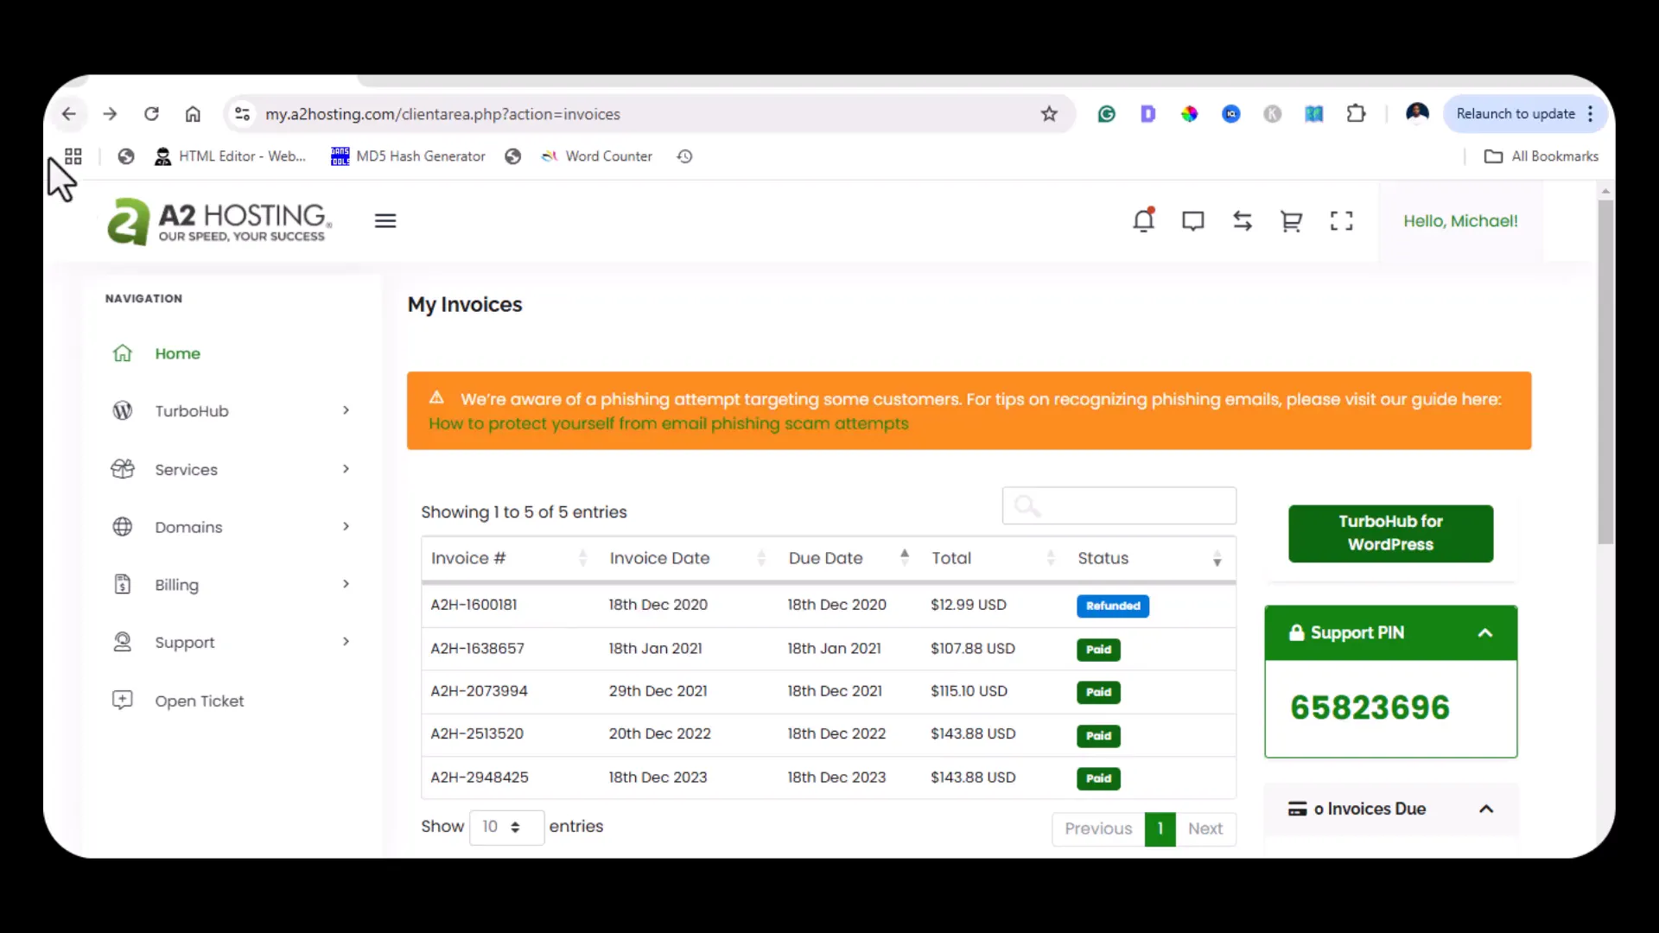View site information icon in address bar
This screenshot has height=933, width=1659.
coord(243,114)
